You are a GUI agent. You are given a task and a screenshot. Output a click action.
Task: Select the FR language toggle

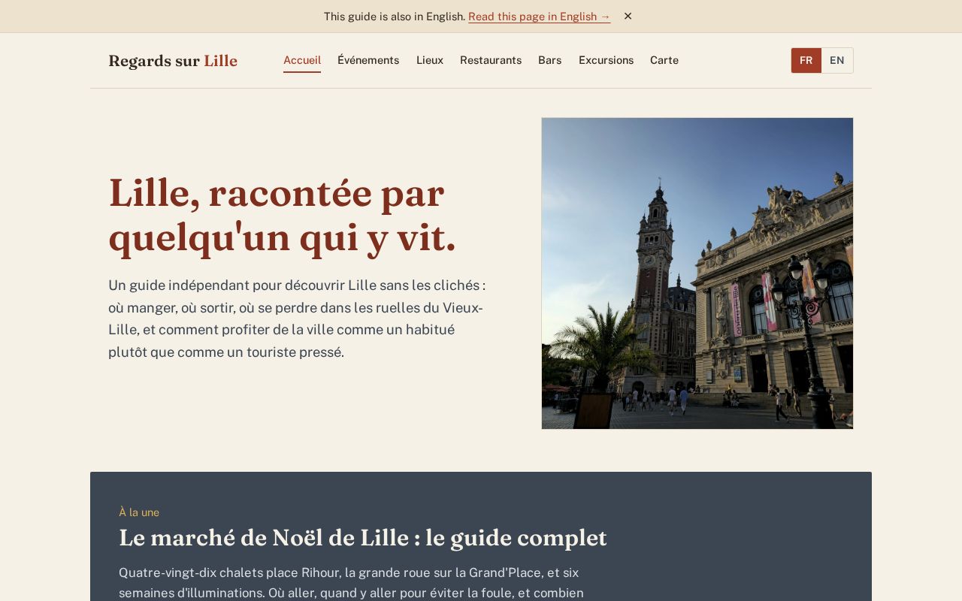tap(806, 60)
